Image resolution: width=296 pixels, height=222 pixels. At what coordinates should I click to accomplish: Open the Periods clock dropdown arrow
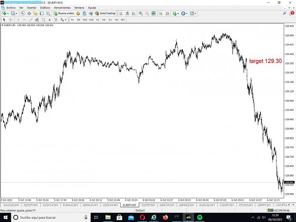[187, 13]
